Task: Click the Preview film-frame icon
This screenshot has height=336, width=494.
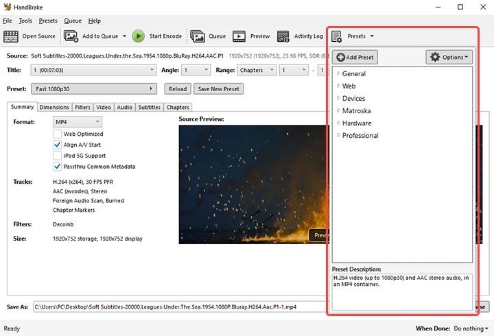Action: (239, 36)
